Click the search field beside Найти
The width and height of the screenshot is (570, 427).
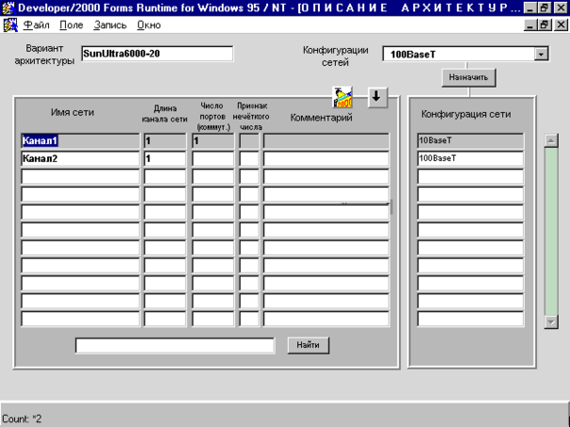coord(175,345)
